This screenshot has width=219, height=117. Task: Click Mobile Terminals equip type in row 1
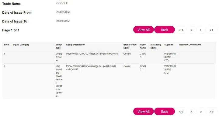[x=59, y=57]
